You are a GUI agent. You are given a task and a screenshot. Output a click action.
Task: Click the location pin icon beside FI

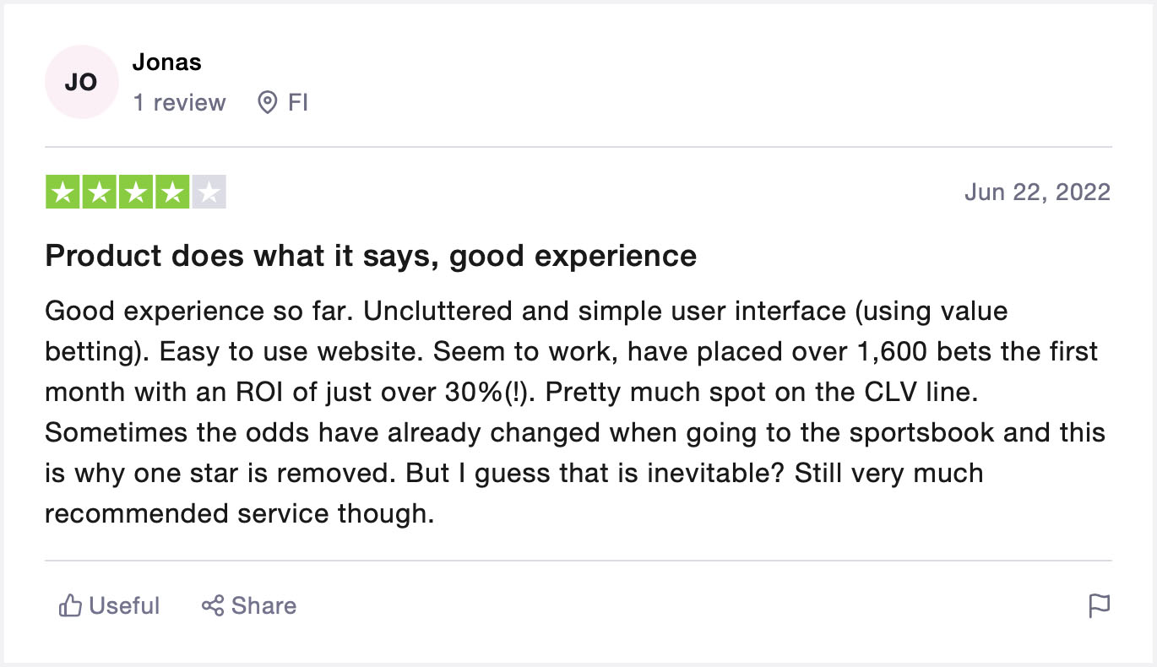pyautogui.click(x=267, y=103)
